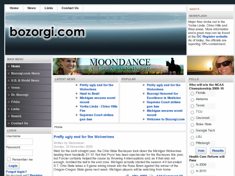Select FAQs in the main menu
235x176 pixels.
pos(29,102)
